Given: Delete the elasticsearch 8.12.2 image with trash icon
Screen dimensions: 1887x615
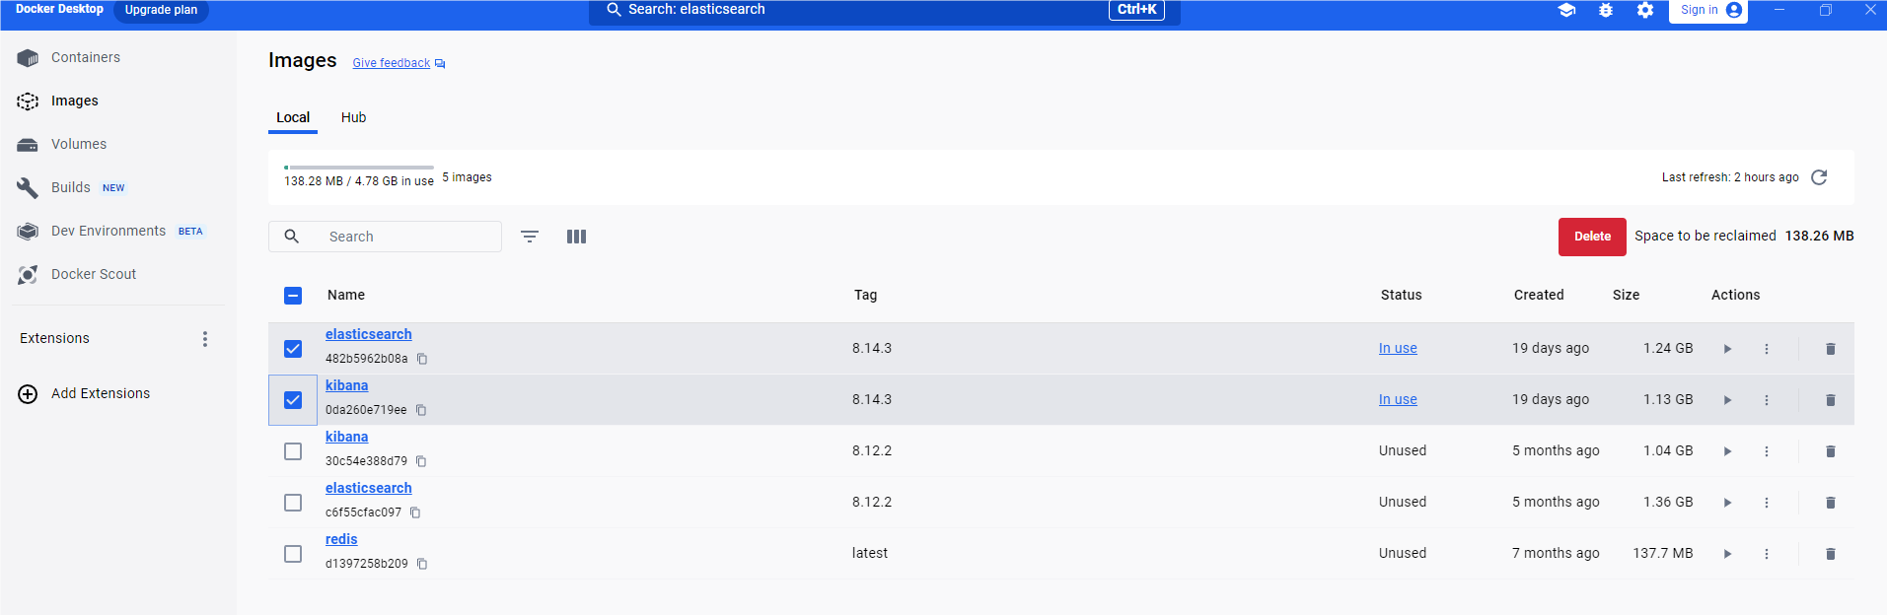Looking at the screenshot, I should click(1831, 503).
